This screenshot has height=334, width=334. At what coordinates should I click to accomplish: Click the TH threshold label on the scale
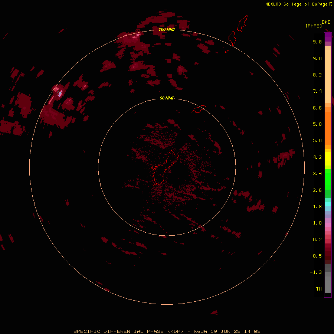319,289
